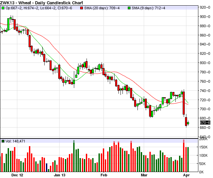Image resolution: width=213 pixels, height=178 pixels.
Task: Click the '760-0' price axis label
Action: click(205, 81)
